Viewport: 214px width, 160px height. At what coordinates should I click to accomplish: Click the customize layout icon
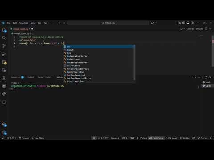coord(179,23)
